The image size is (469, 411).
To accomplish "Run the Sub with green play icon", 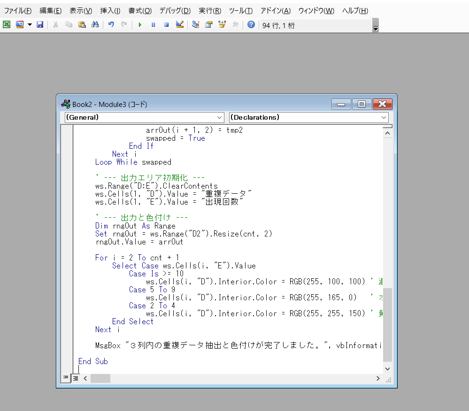I will [140, 24].
